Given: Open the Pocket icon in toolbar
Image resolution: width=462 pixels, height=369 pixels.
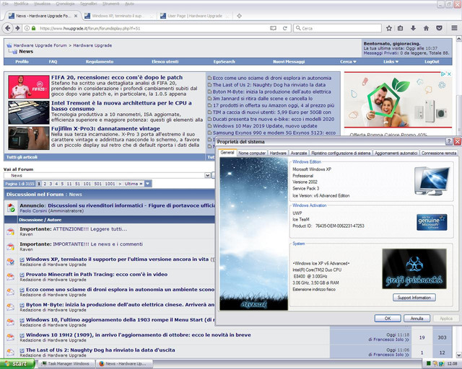Looking at the screenshot, I should [439, 28].
